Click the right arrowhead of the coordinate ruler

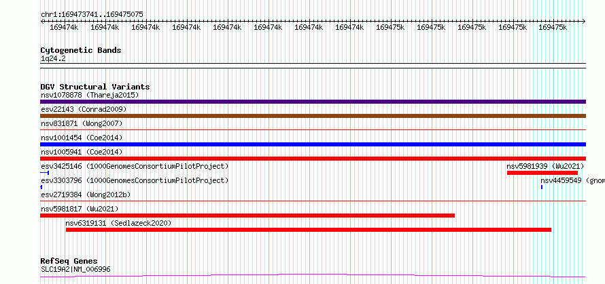[x=584, y=22]
